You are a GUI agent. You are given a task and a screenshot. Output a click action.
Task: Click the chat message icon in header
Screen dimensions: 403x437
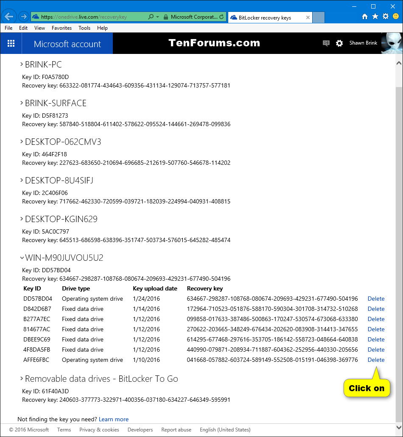(x=326, y=43)
